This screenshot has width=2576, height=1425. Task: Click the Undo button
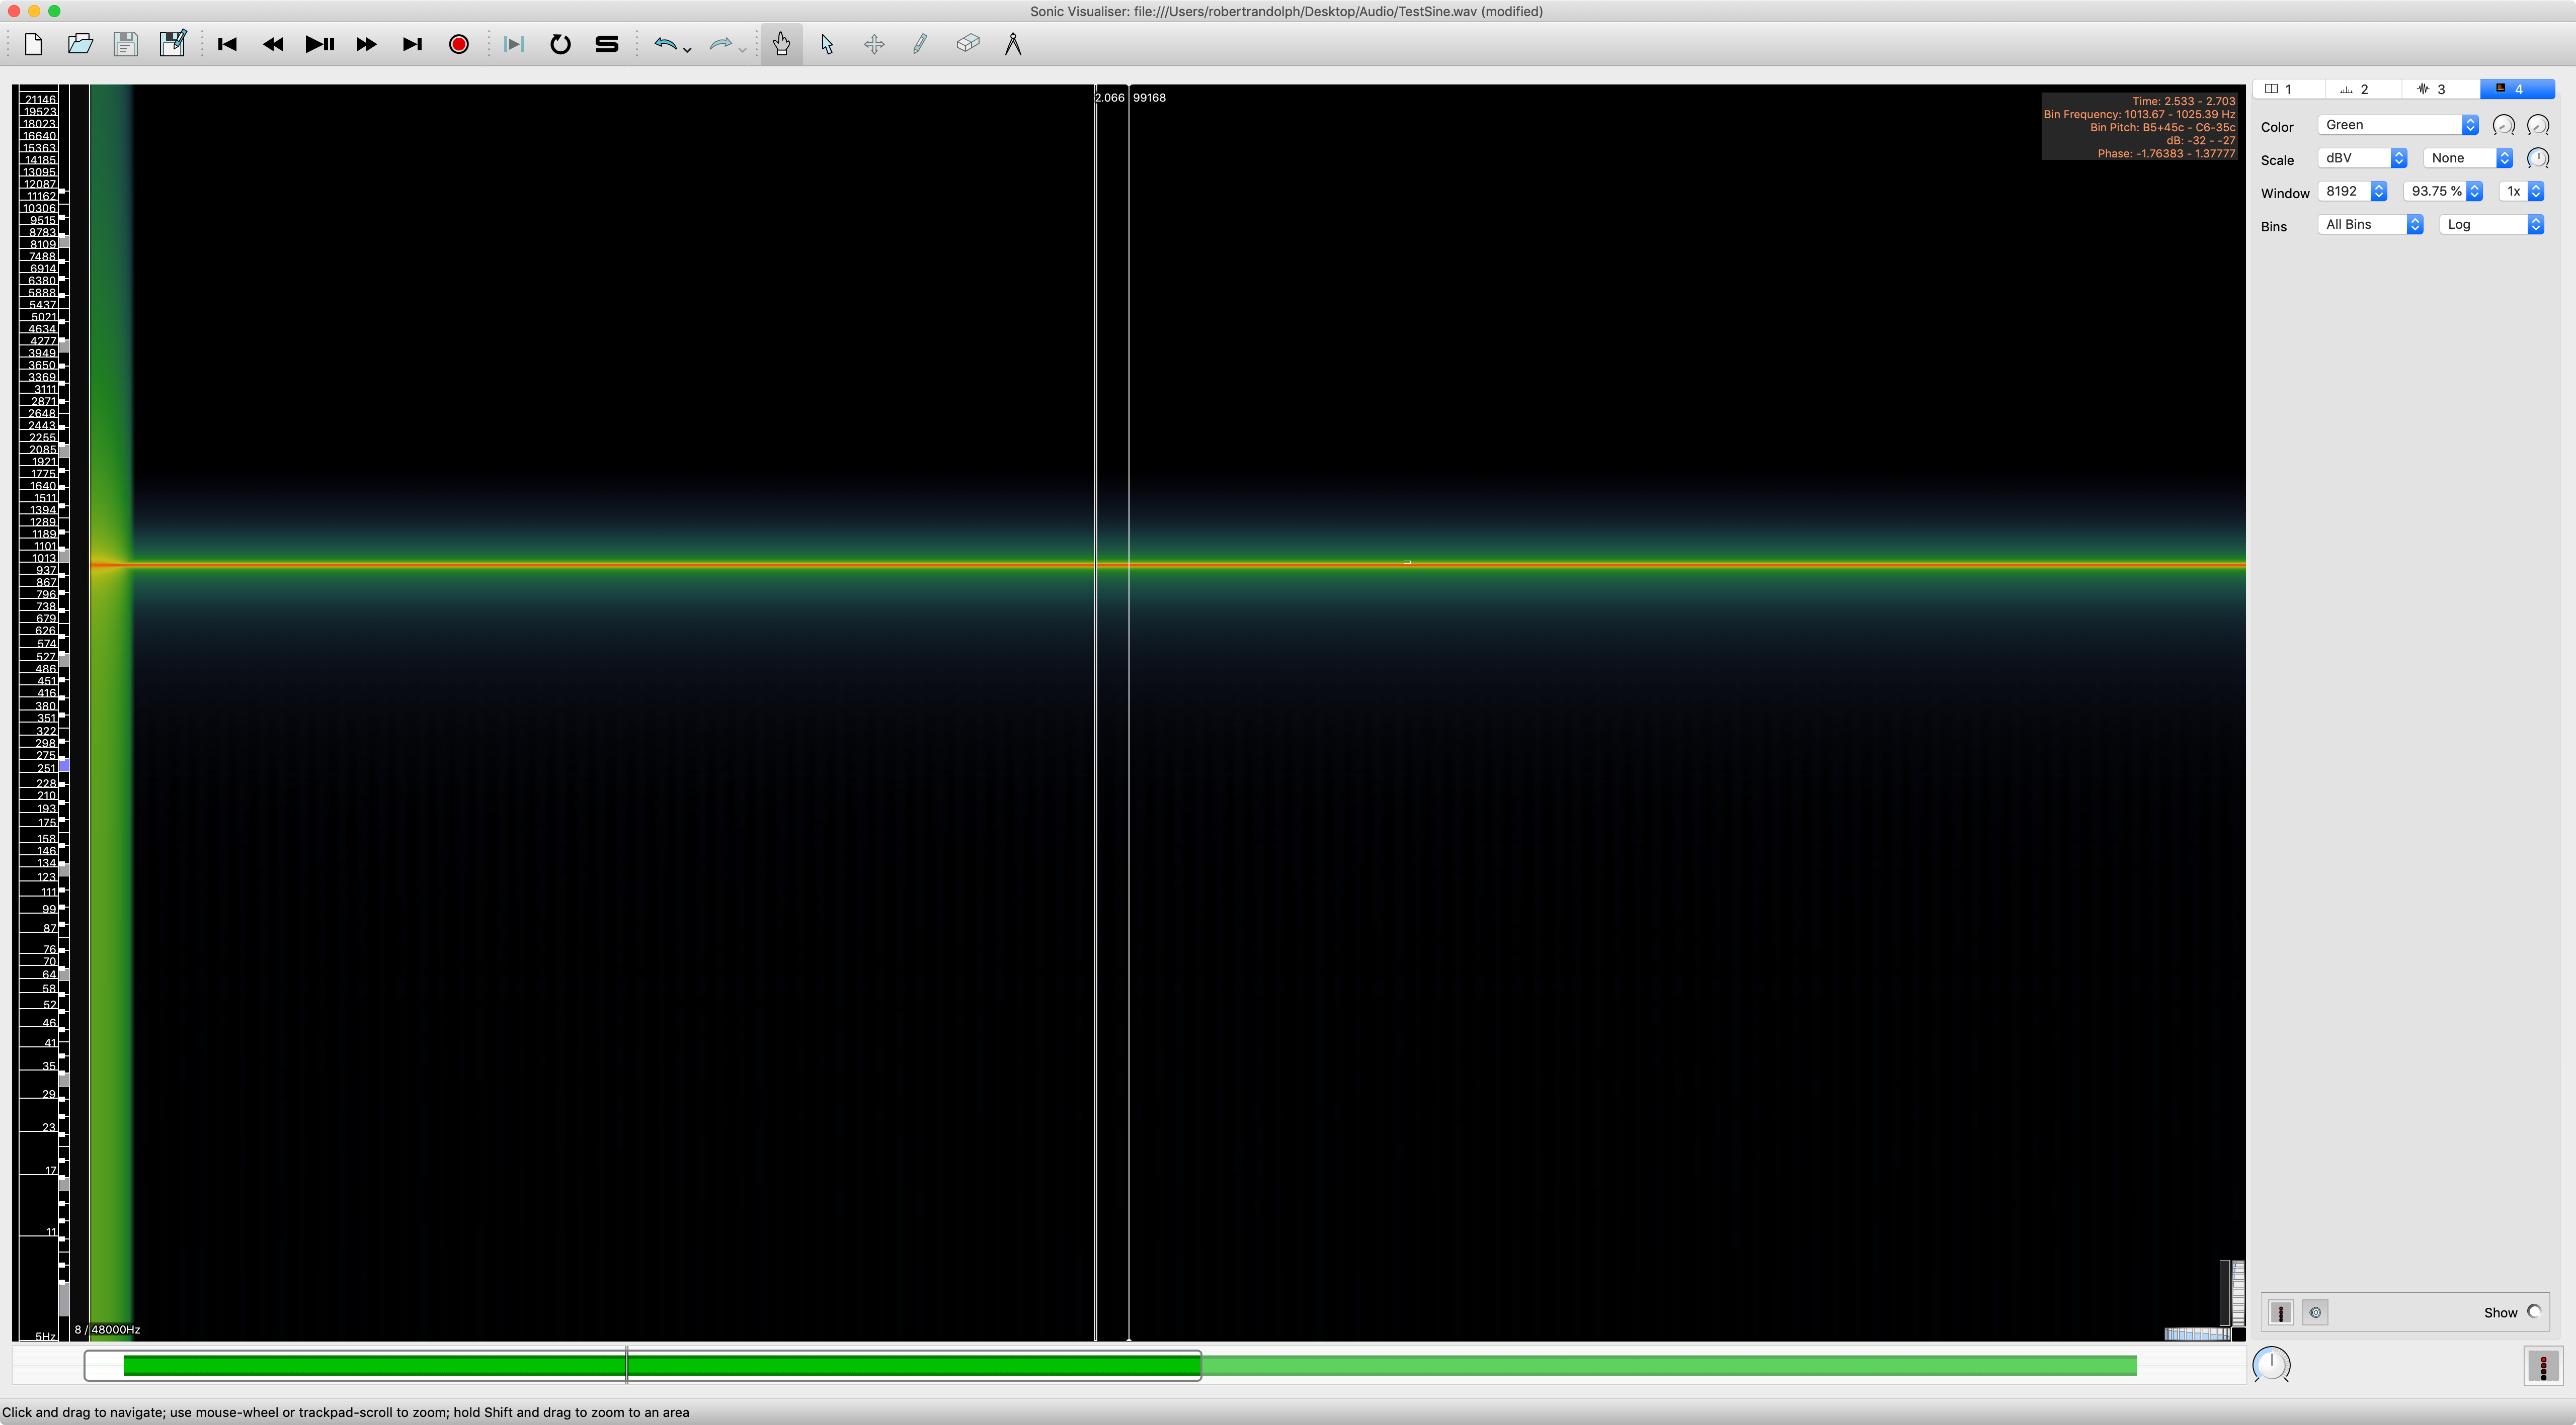point(665,45)
